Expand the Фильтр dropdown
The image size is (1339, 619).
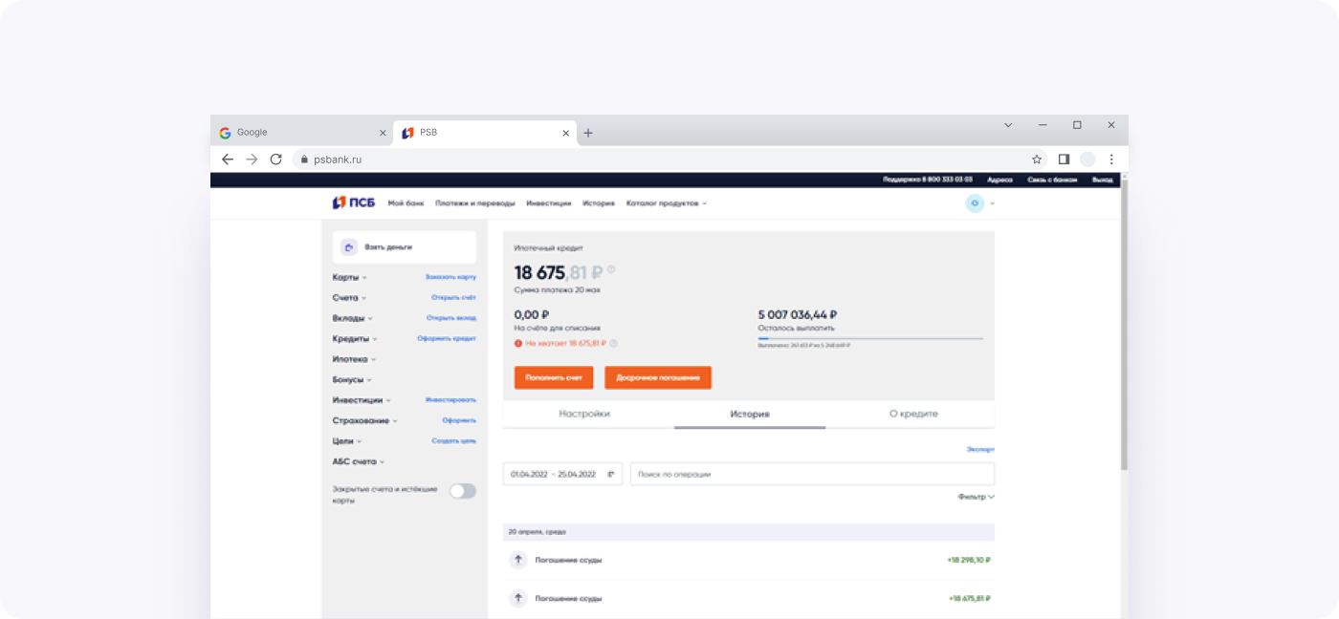pos(976,497)
